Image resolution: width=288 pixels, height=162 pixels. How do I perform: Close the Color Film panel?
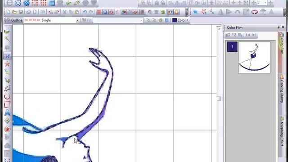[283, 27]
